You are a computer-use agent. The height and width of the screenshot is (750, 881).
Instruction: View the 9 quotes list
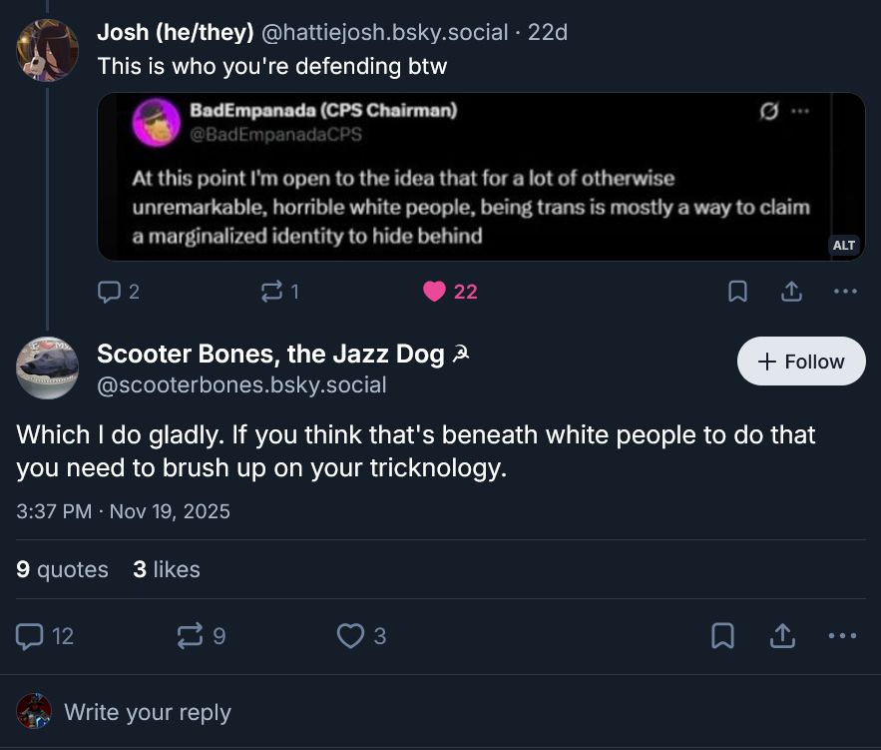[x=62, y=569]
